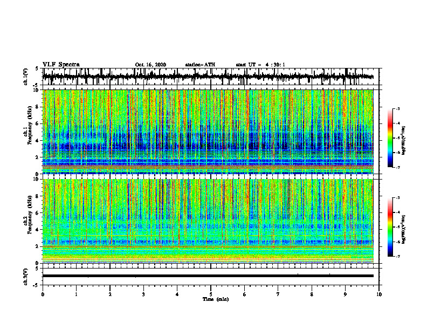
Task: Click the "5" time axis tick label
Action: (211, 294)
